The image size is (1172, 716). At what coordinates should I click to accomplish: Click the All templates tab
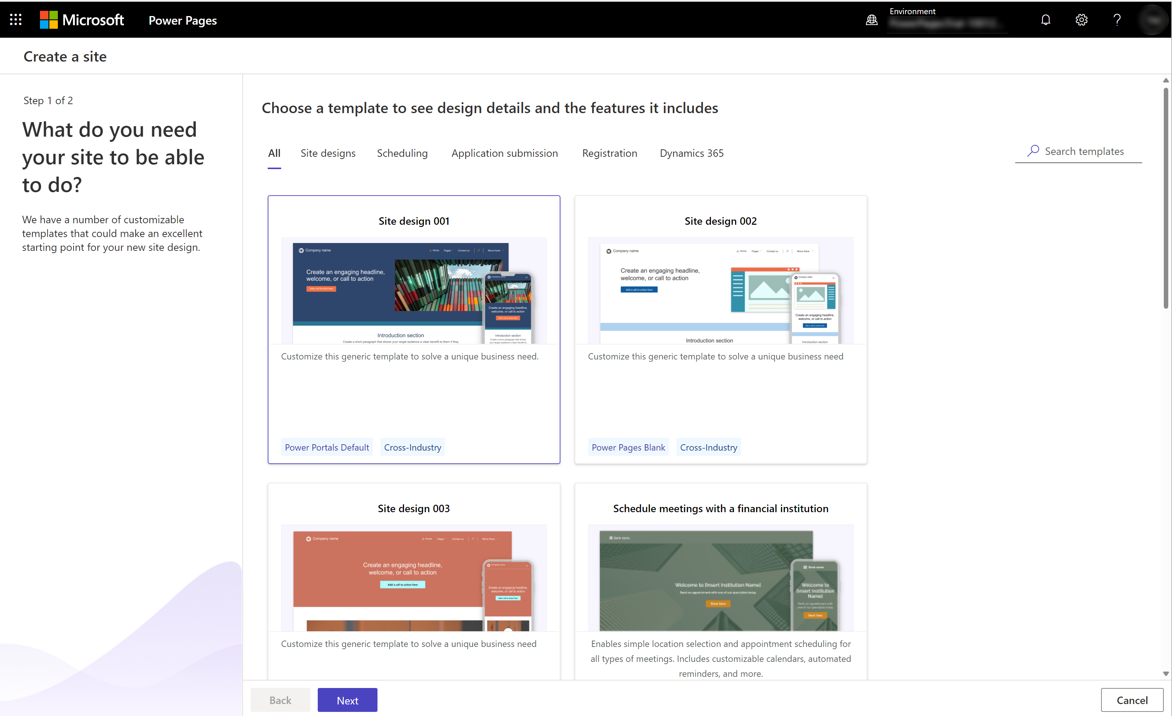(x=273, y=152)
